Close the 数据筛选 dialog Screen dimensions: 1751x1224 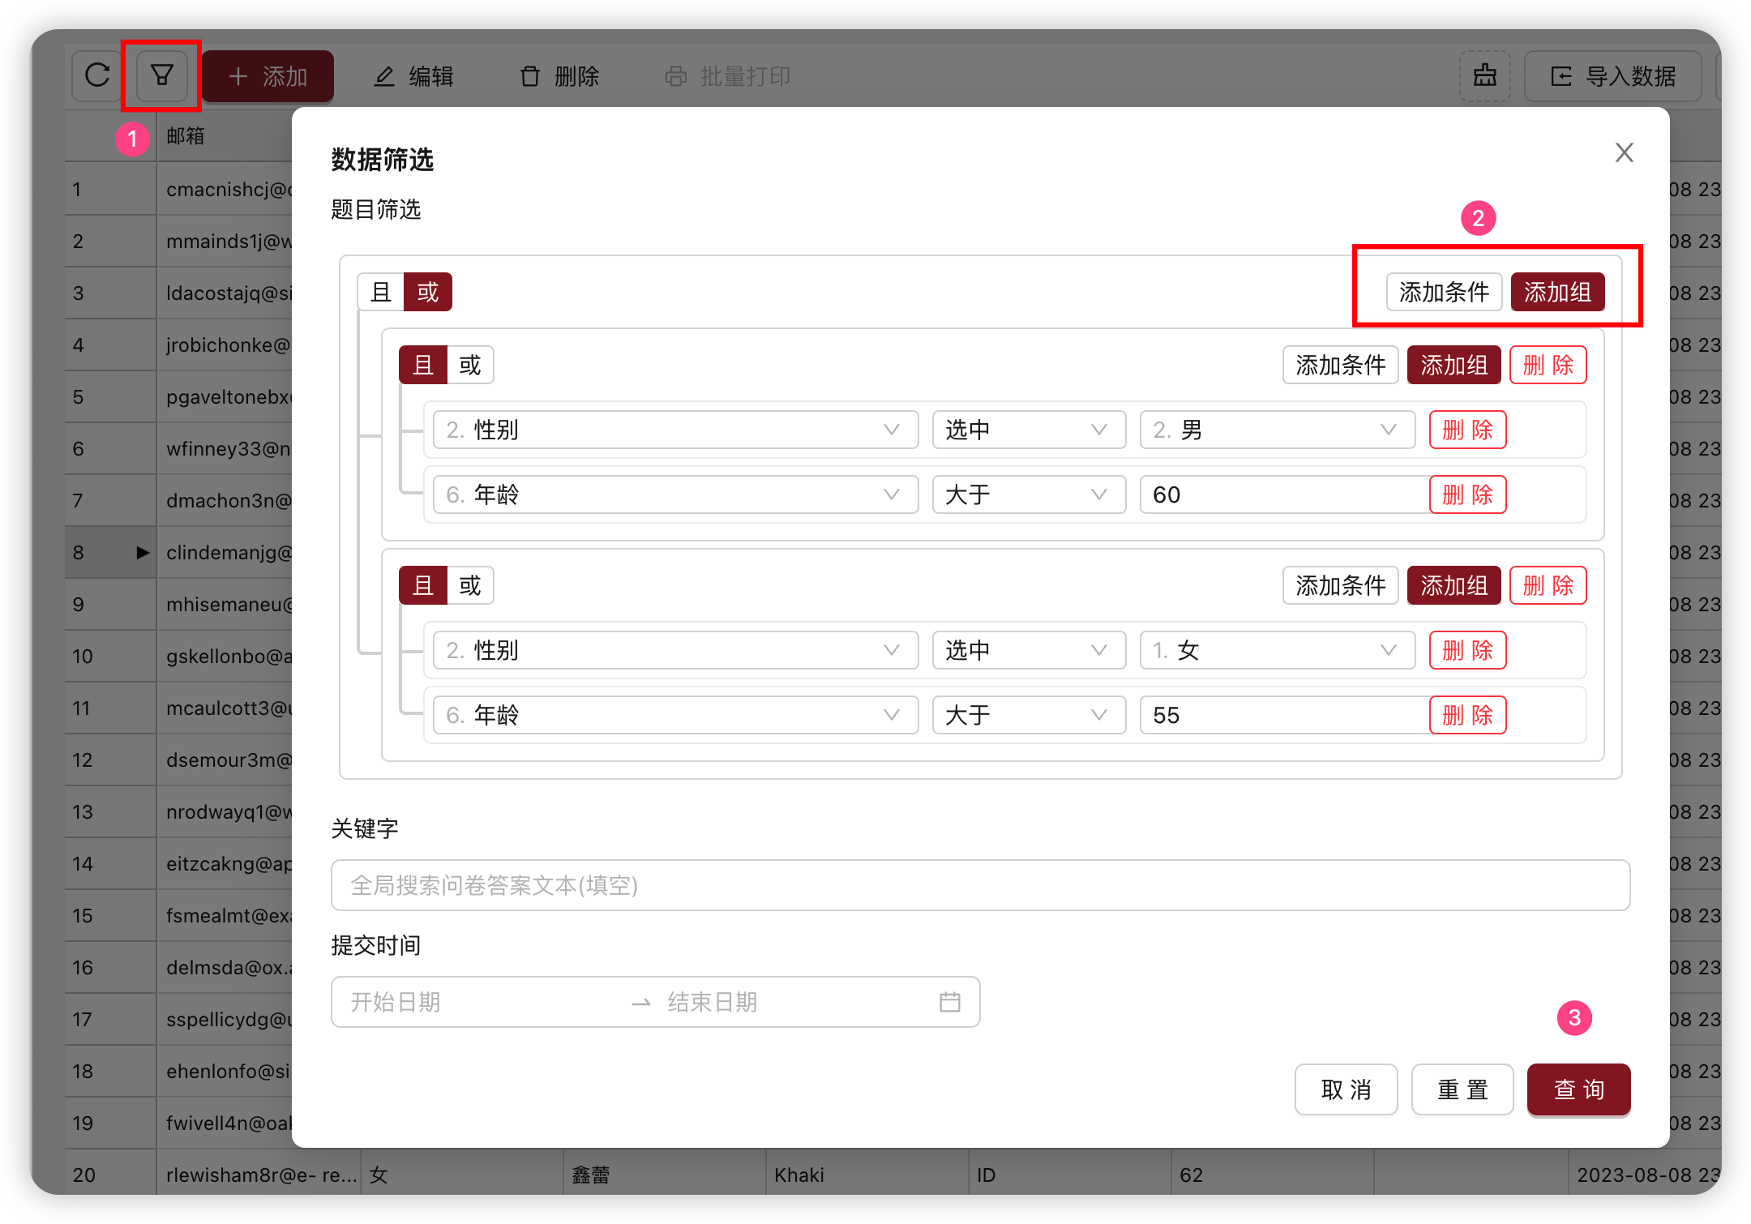[x=1624, y=152]
